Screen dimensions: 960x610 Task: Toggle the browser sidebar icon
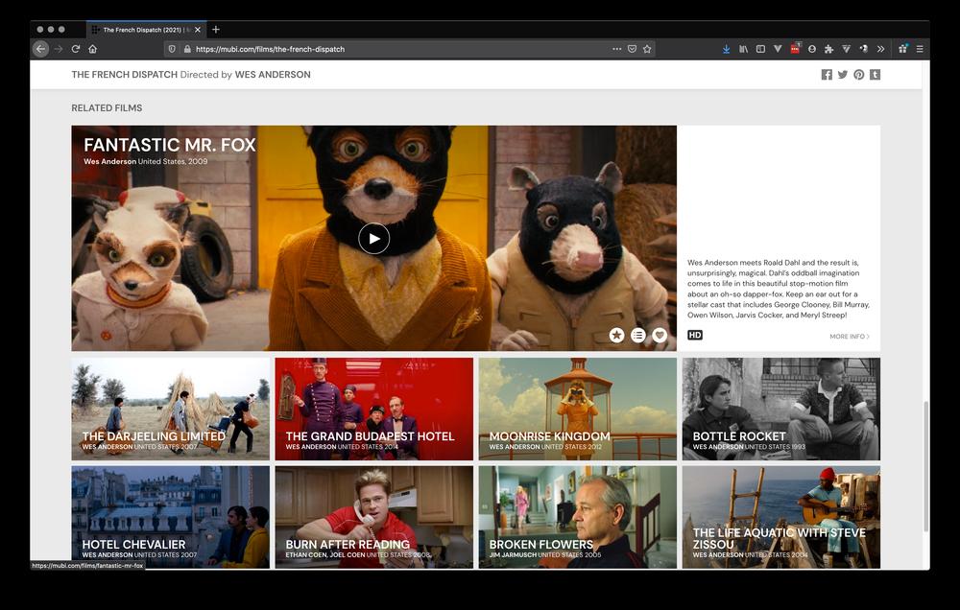click(760, 49)
